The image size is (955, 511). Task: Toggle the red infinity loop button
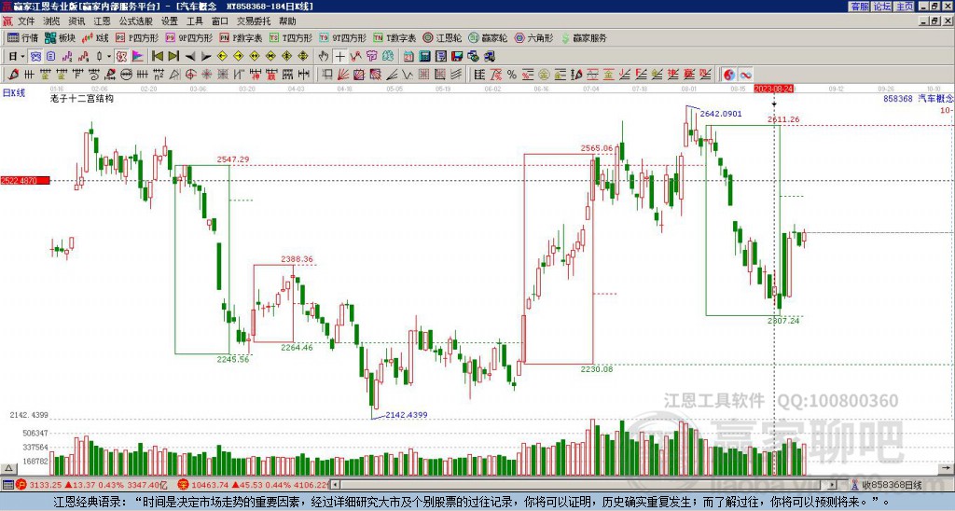[x=745, y=75]
